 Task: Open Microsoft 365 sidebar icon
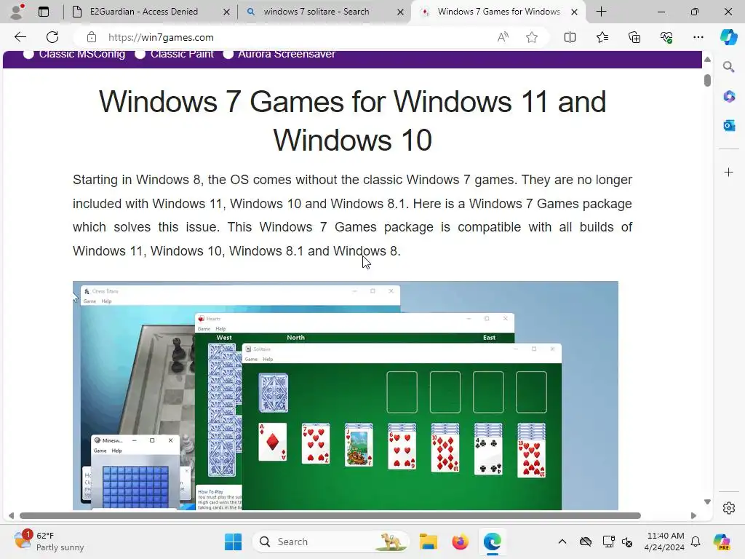click(x=729, y=97)
